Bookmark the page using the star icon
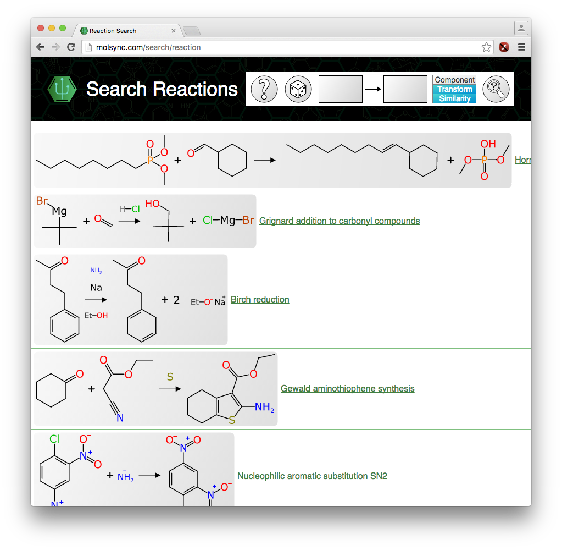The height and width of the screenshot is (550, 562). (487, 47)
